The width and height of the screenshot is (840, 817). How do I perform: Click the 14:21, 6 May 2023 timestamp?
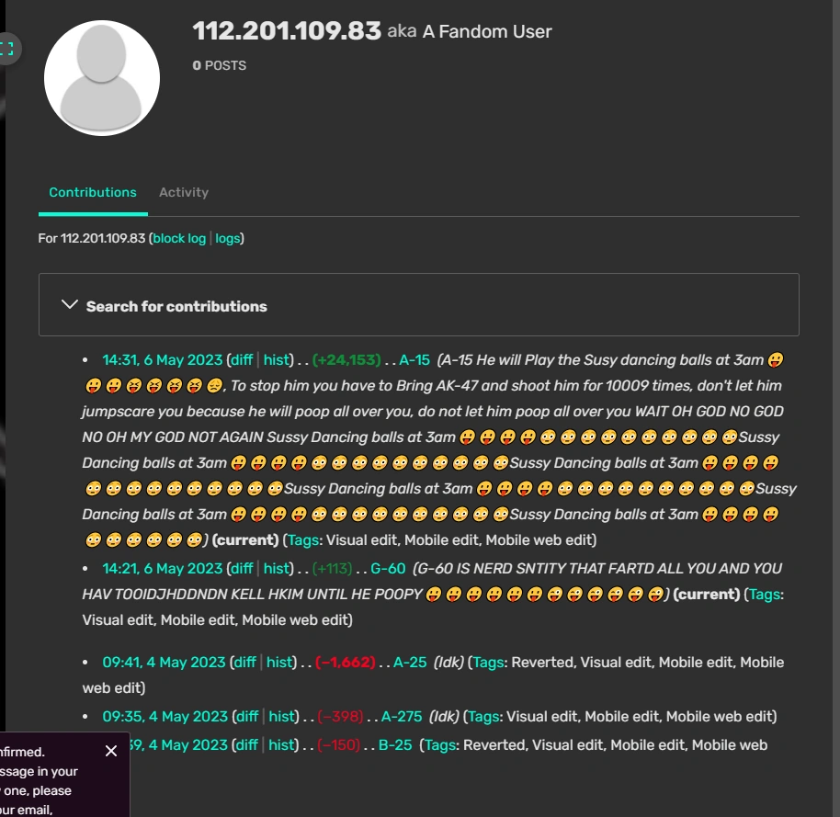point(162,569)
